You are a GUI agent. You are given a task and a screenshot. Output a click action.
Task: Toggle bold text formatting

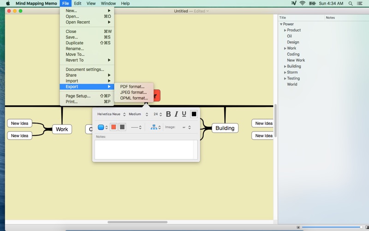pos(168,114)
